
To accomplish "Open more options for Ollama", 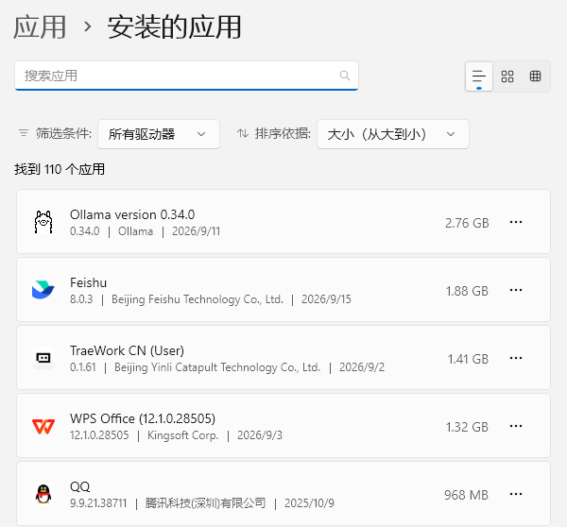I will coord(516,222).
